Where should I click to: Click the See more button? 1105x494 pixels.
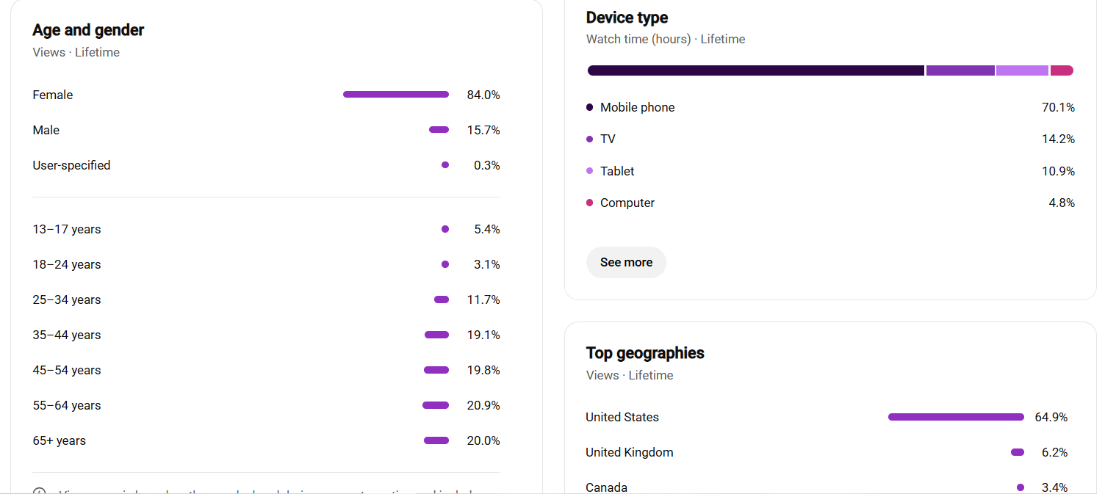point(626,262)
